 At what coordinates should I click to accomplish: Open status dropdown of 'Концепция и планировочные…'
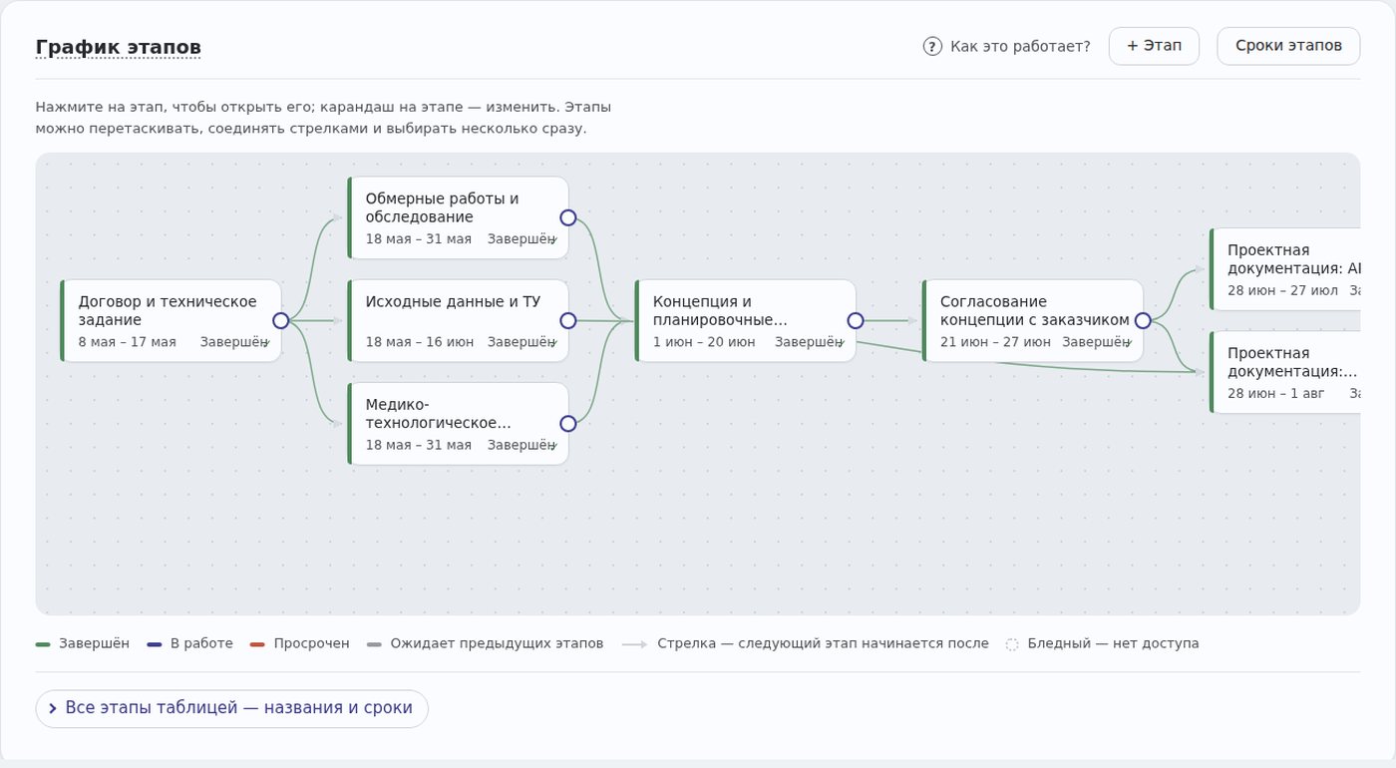(x=810, y=342)
